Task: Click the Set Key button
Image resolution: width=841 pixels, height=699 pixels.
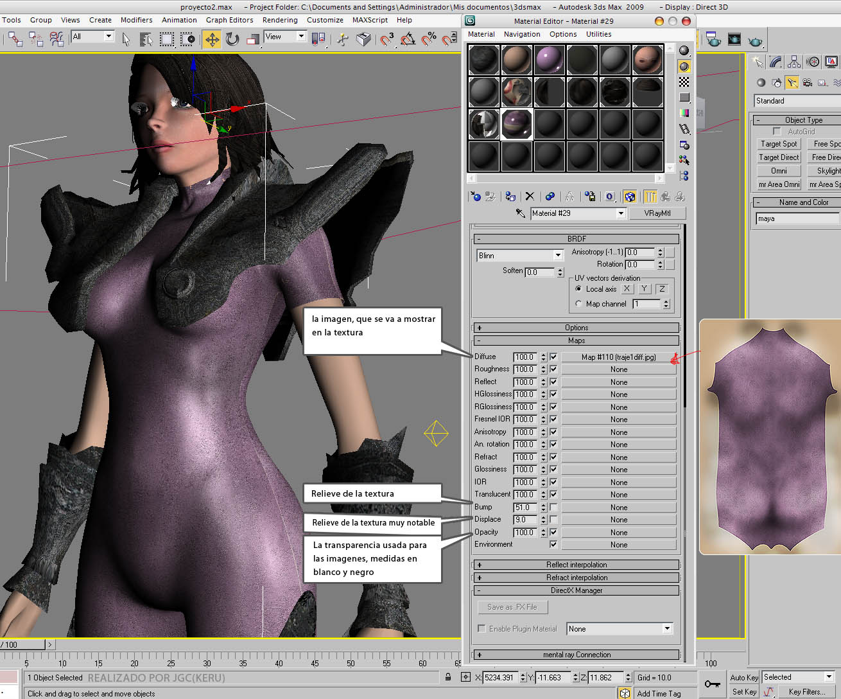Action: [744, 692]
